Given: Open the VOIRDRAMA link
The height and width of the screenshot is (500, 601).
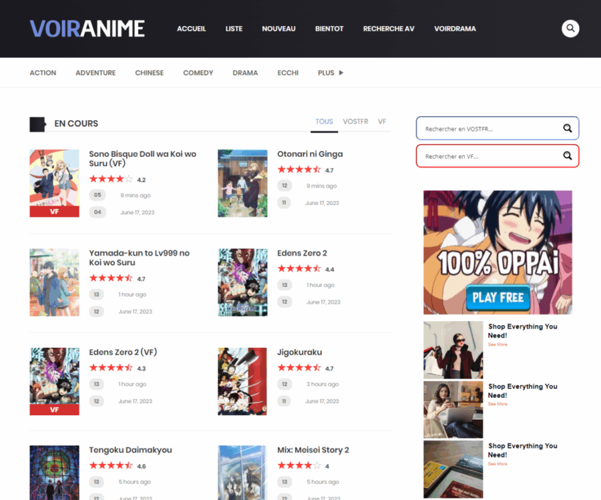Looking at the screenshot, I should click(x=455, y=29).
